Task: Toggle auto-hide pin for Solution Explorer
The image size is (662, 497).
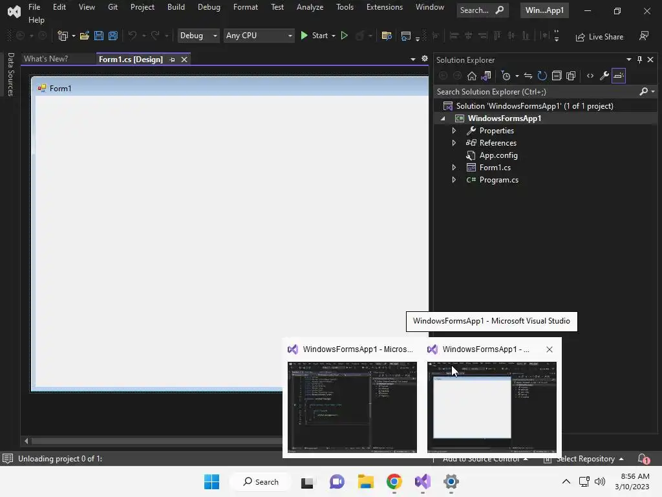Action: click(639, 60)
